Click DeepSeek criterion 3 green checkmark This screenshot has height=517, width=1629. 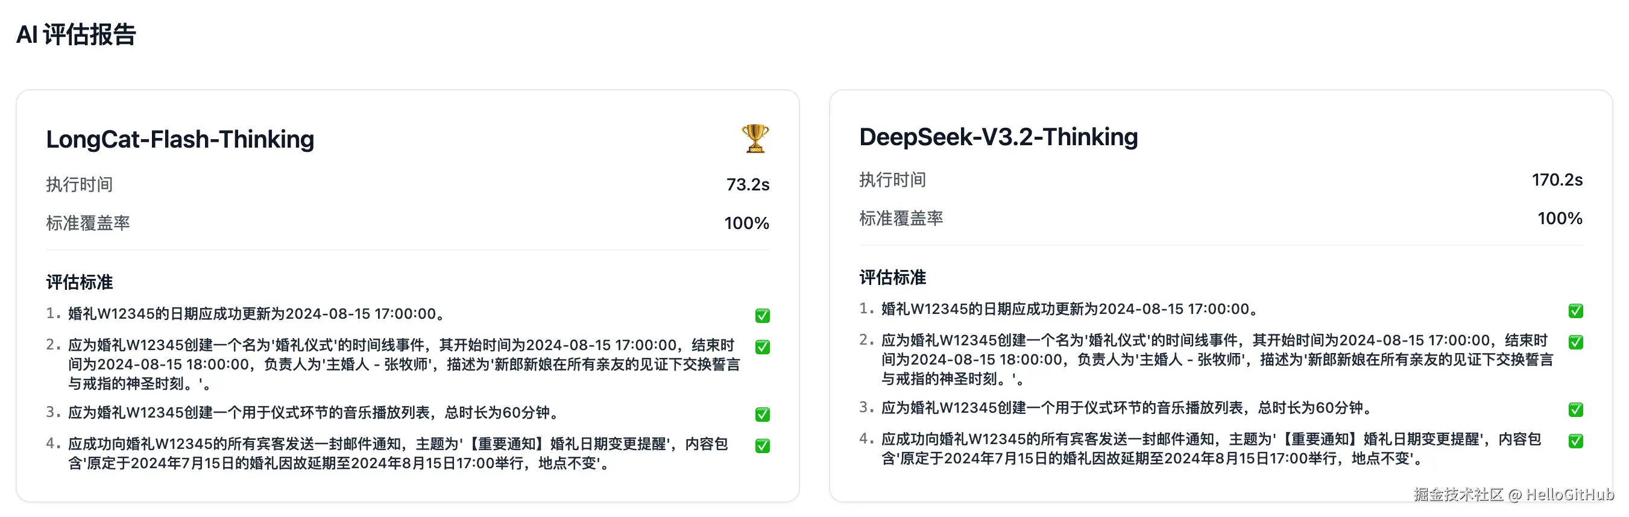tap(1575, 410)
